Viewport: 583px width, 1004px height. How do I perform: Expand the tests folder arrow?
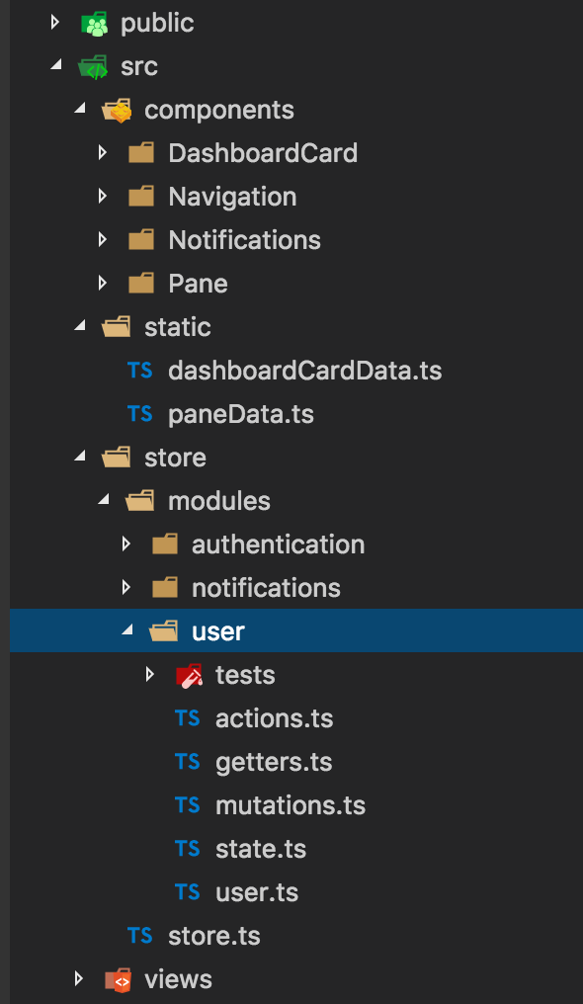coord(150,674)
